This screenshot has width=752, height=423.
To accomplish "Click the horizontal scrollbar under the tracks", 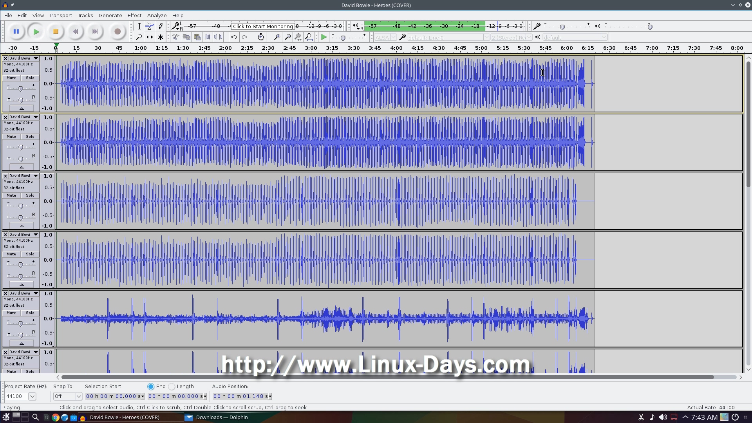I will point(388,377).
